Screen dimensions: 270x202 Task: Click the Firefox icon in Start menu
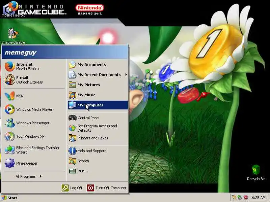[x=9, y=66]
